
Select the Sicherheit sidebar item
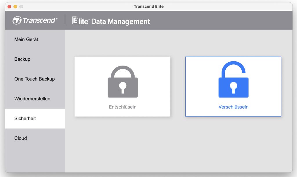[35, 118]
